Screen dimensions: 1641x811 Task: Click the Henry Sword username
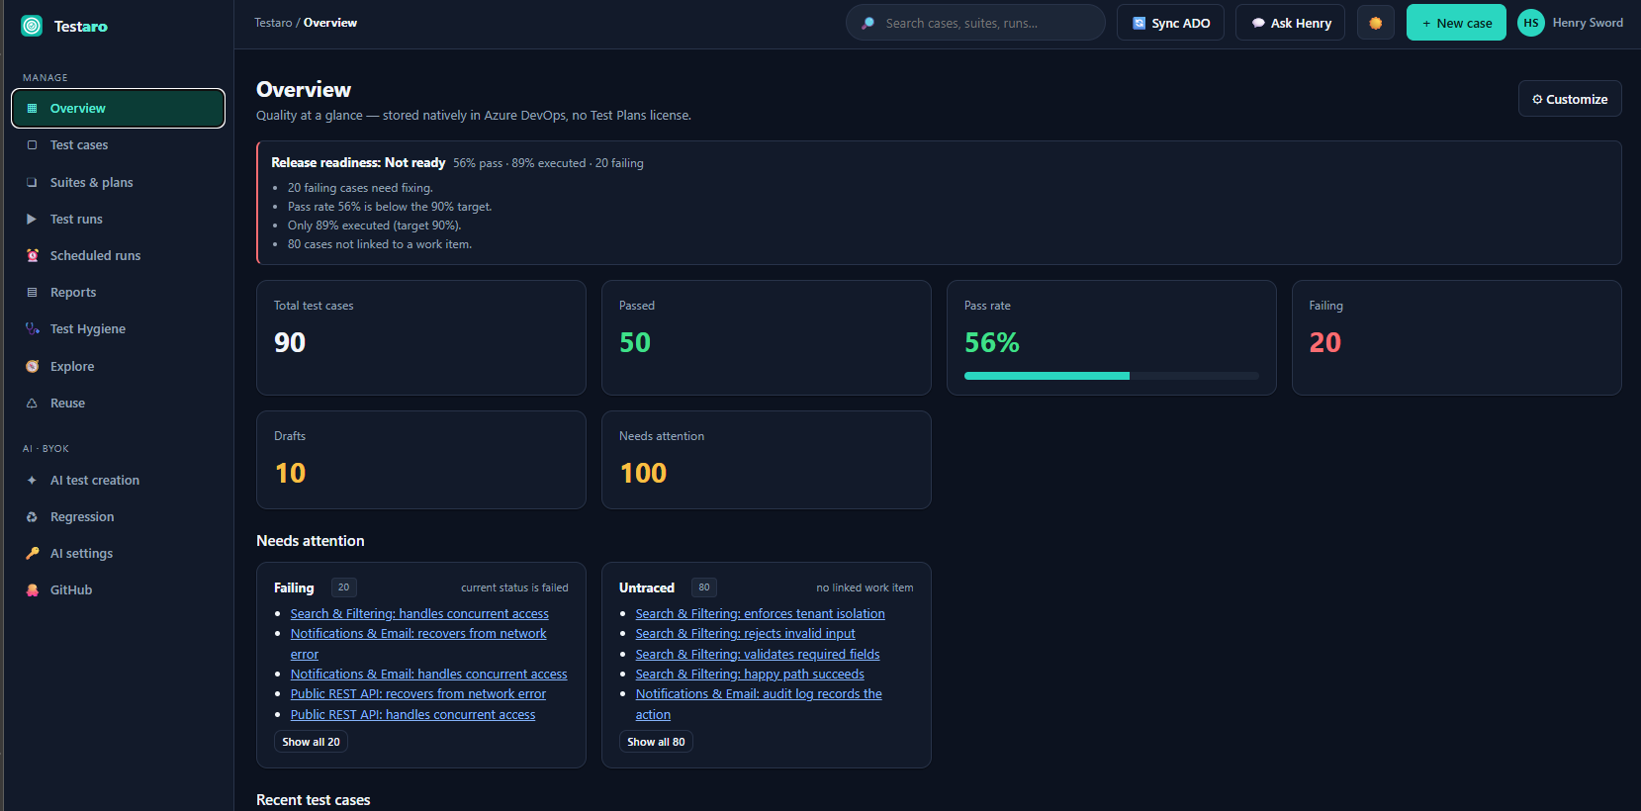(x=1588, y=23)
